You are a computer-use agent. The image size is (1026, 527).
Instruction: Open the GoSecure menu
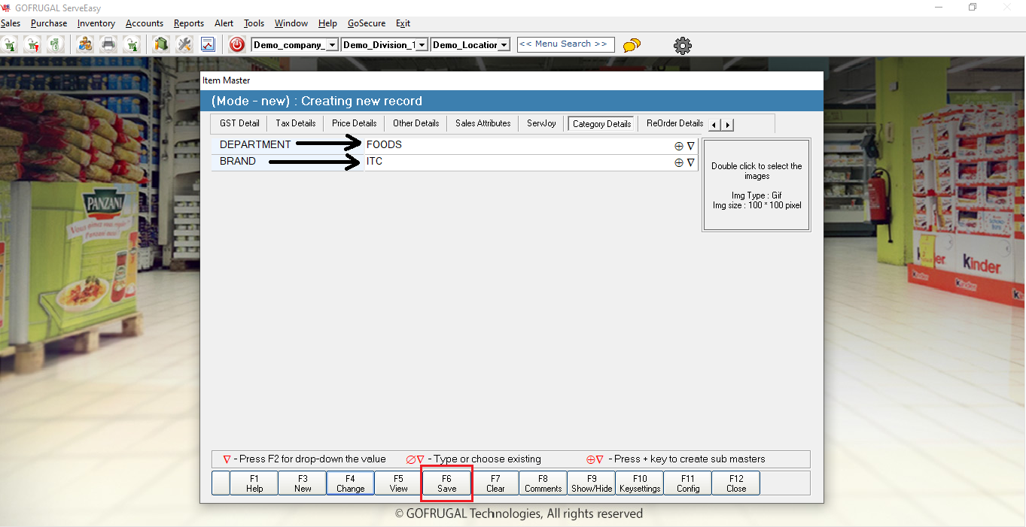pyautogui.click(x=367, y=23)
